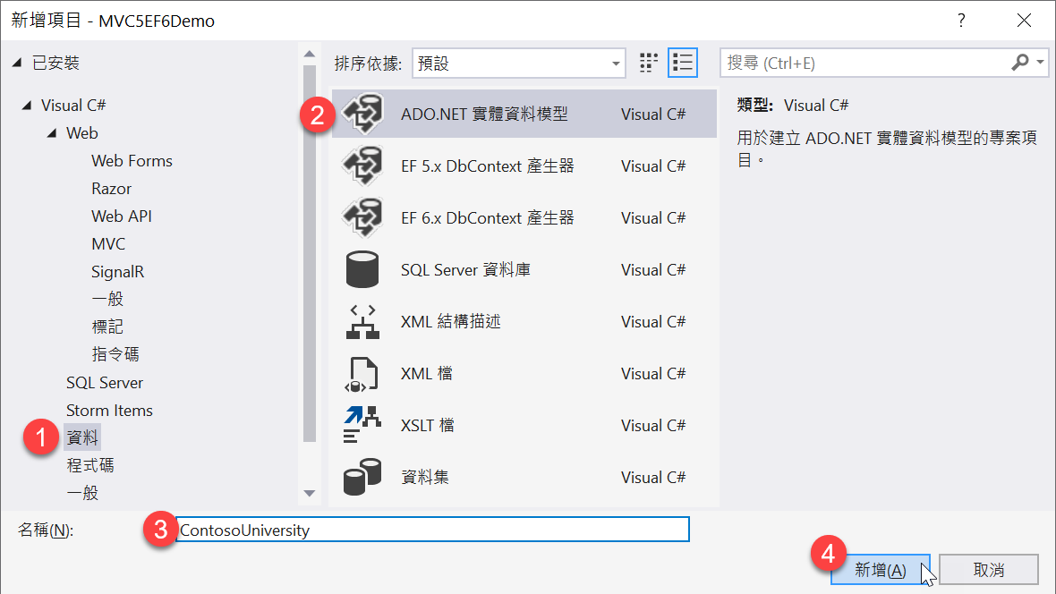The image size is (1056, 594).
Task: Select XSLT 檔 text
Action: tap(428, 425)
